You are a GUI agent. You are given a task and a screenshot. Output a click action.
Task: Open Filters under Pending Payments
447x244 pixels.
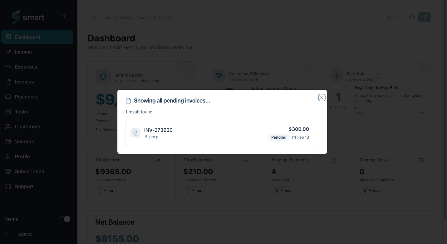coord(283,190)
